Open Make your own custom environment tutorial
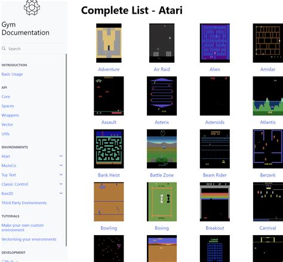 pyautogui.click(x=23, y=227)
